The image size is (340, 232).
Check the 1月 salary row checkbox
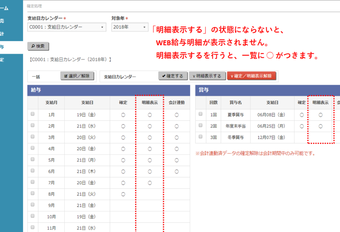(x=32, y=114)
